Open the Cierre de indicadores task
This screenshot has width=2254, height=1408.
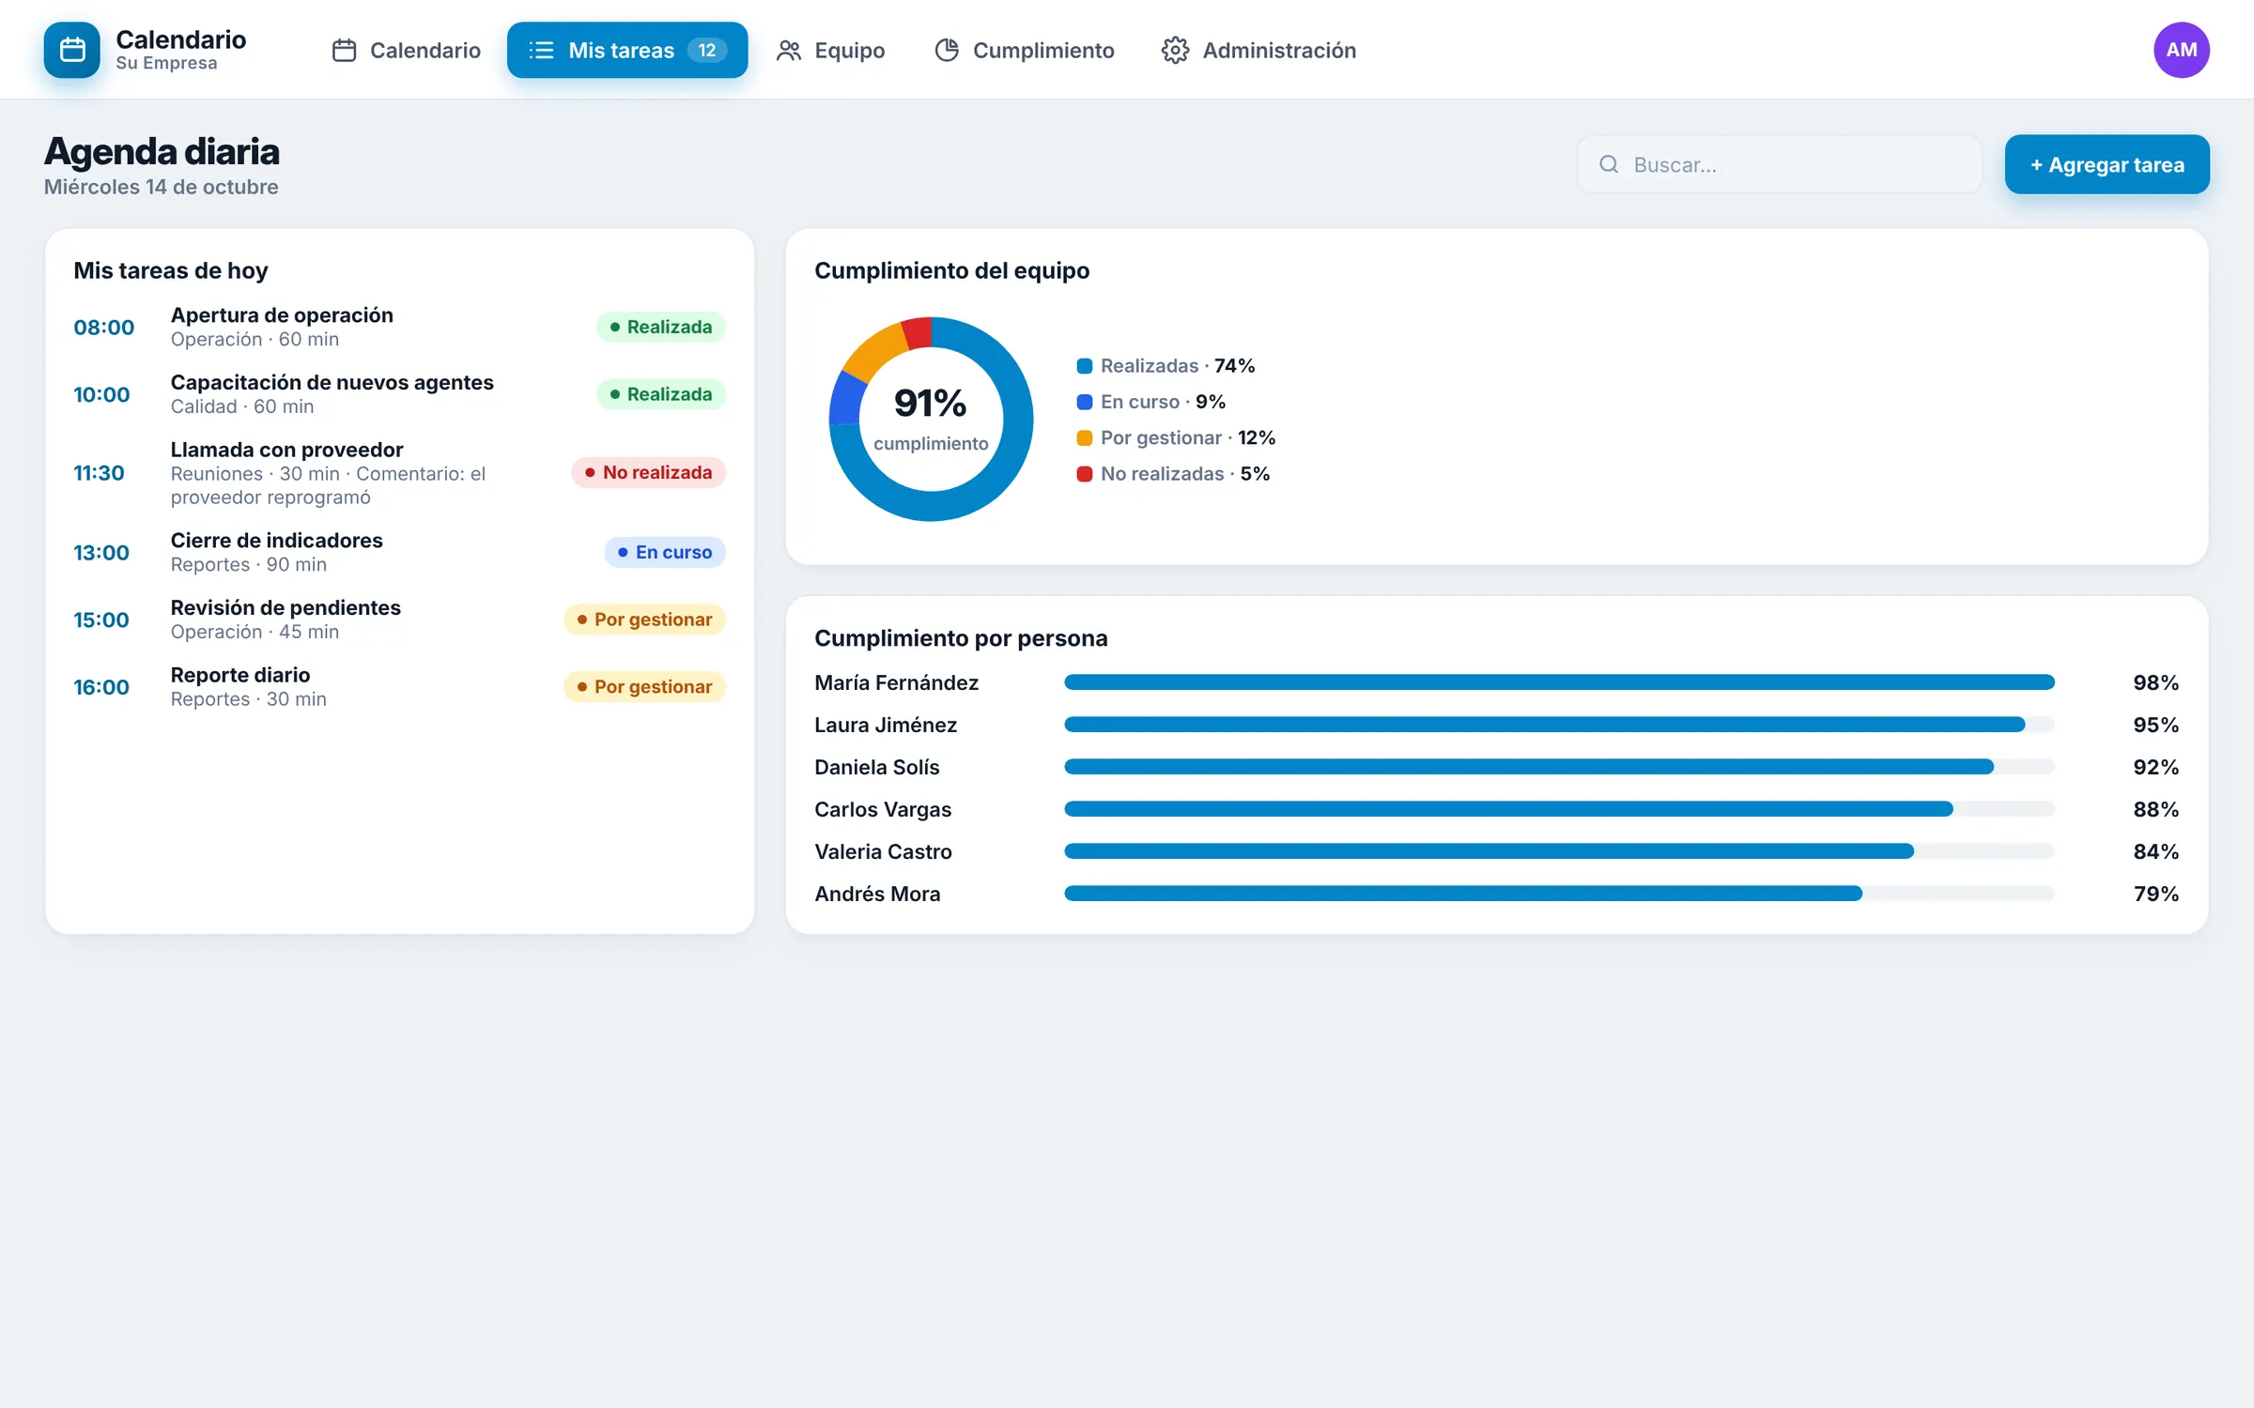pyautogui.click(x=399, y=552)
